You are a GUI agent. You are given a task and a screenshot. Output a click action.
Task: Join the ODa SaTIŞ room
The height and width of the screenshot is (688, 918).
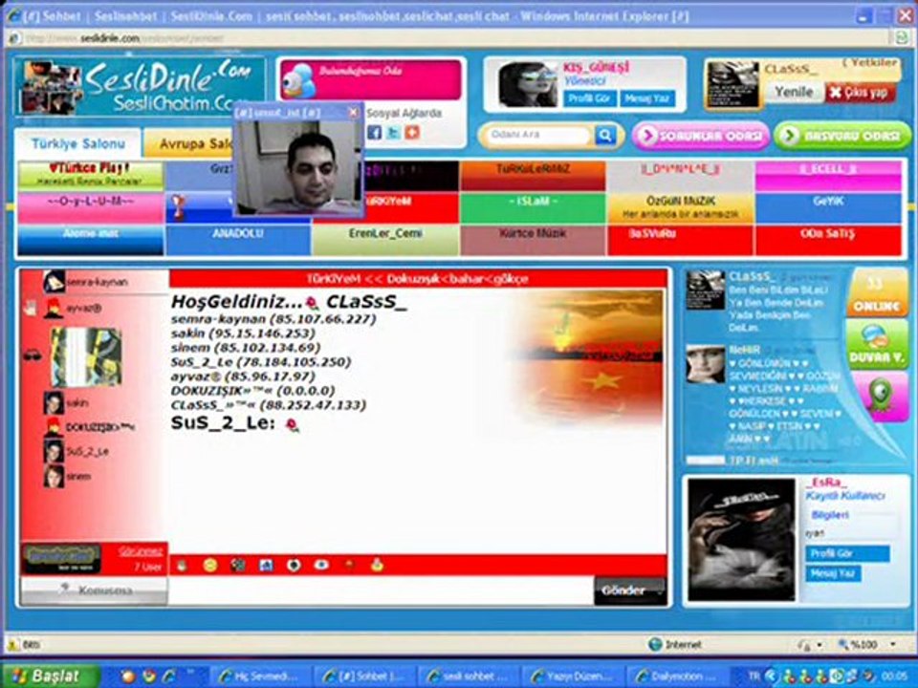pos(828,241)
